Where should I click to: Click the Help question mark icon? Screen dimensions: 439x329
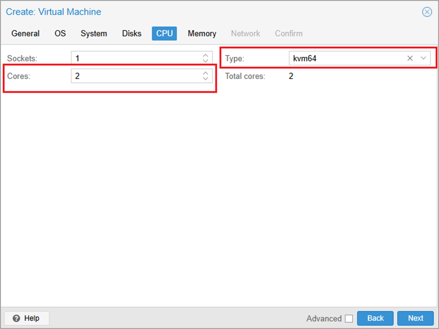[x=16, y=318]
